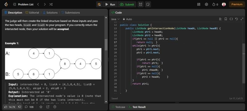The width and height of the screenshot is (247, 111).
Task: Start the timer alarm clock icon
Action: pyautogui.click(x=140, y=4)
